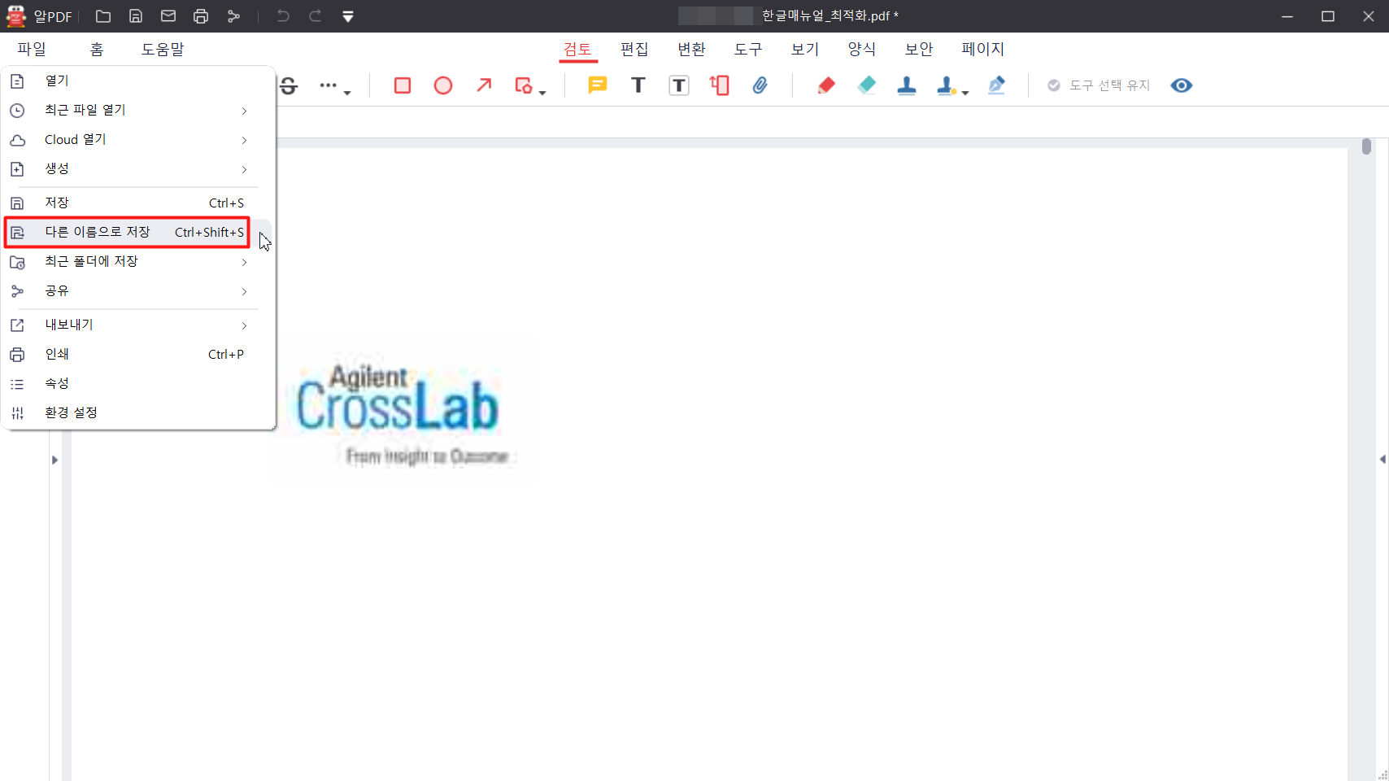The image size is (1389, 781).
Task: Select the signature pen tool
Action: point(997,85)
